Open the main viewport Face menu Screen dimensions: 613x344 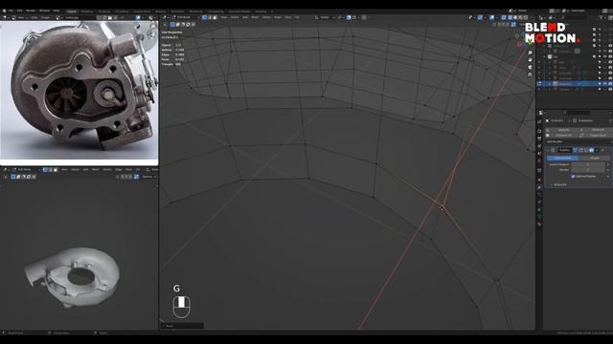point(288,17)
